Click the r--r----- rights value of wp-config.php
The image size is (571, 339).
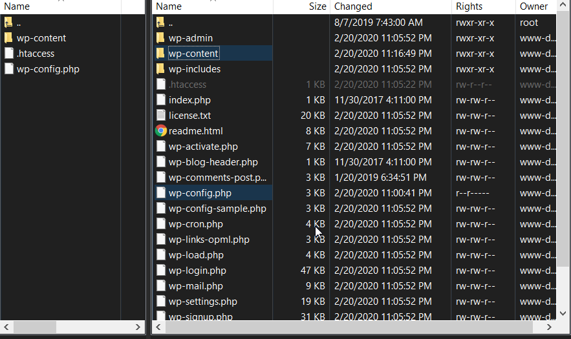click(472, 193)
